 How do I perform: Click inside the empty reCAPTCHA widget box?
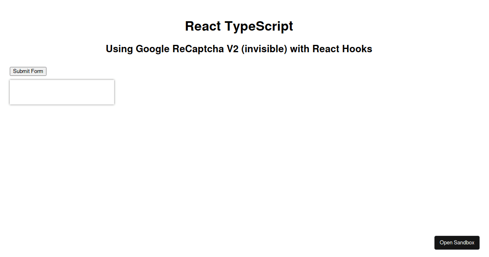coord(62,92)
